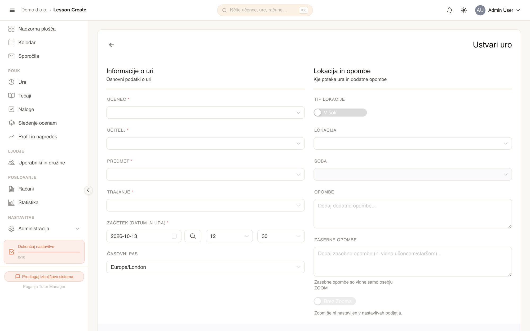Open the Predmet dropdown
The height and width of the screenshot is (331, 530).
tap(205, 175)
